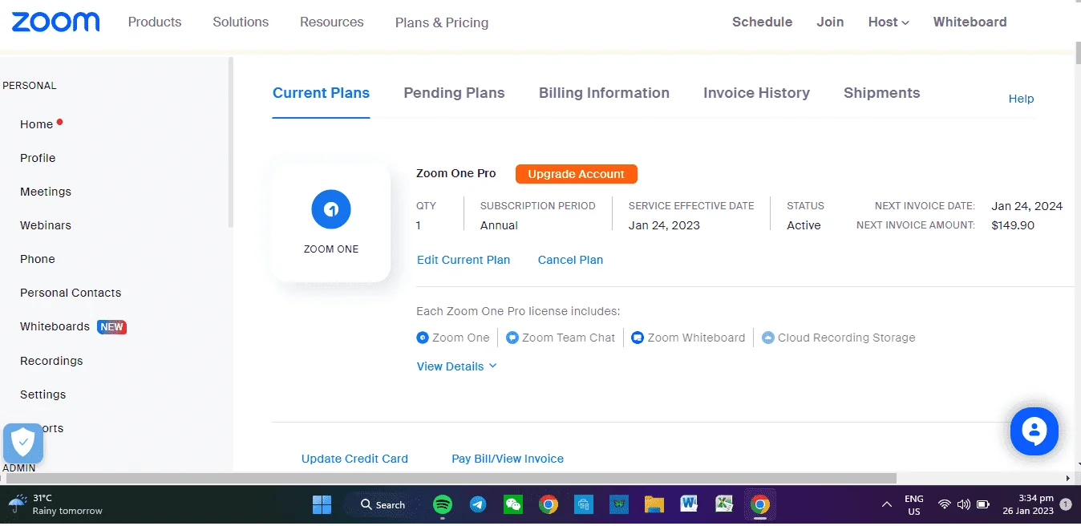The width and height of the screenshot is (1081, 526).
Task: Open WeChat from the taskbar
Action: pyautogui.click(x=513, y=504)
